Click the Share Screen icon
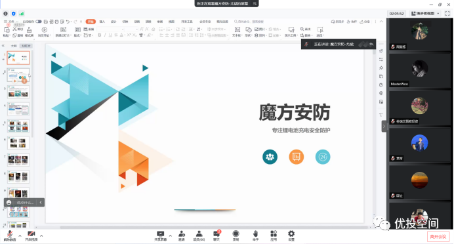Viewport: 454px width, 244px height. click(160, 236)
